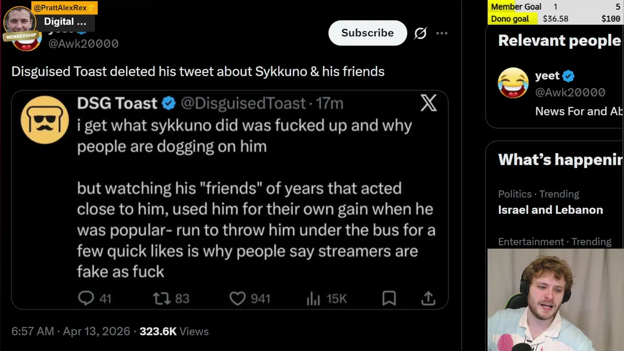The width and height of the screenshot is (624, 351).
Task: Click the @DisguisedToast handle
Action: coord(243,103)
